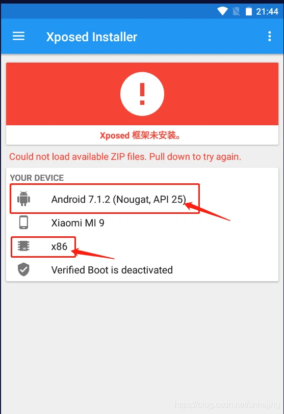Open the hamburger navigation menu
This screenshot has width=284, height=414.
(x=18, y=36)
